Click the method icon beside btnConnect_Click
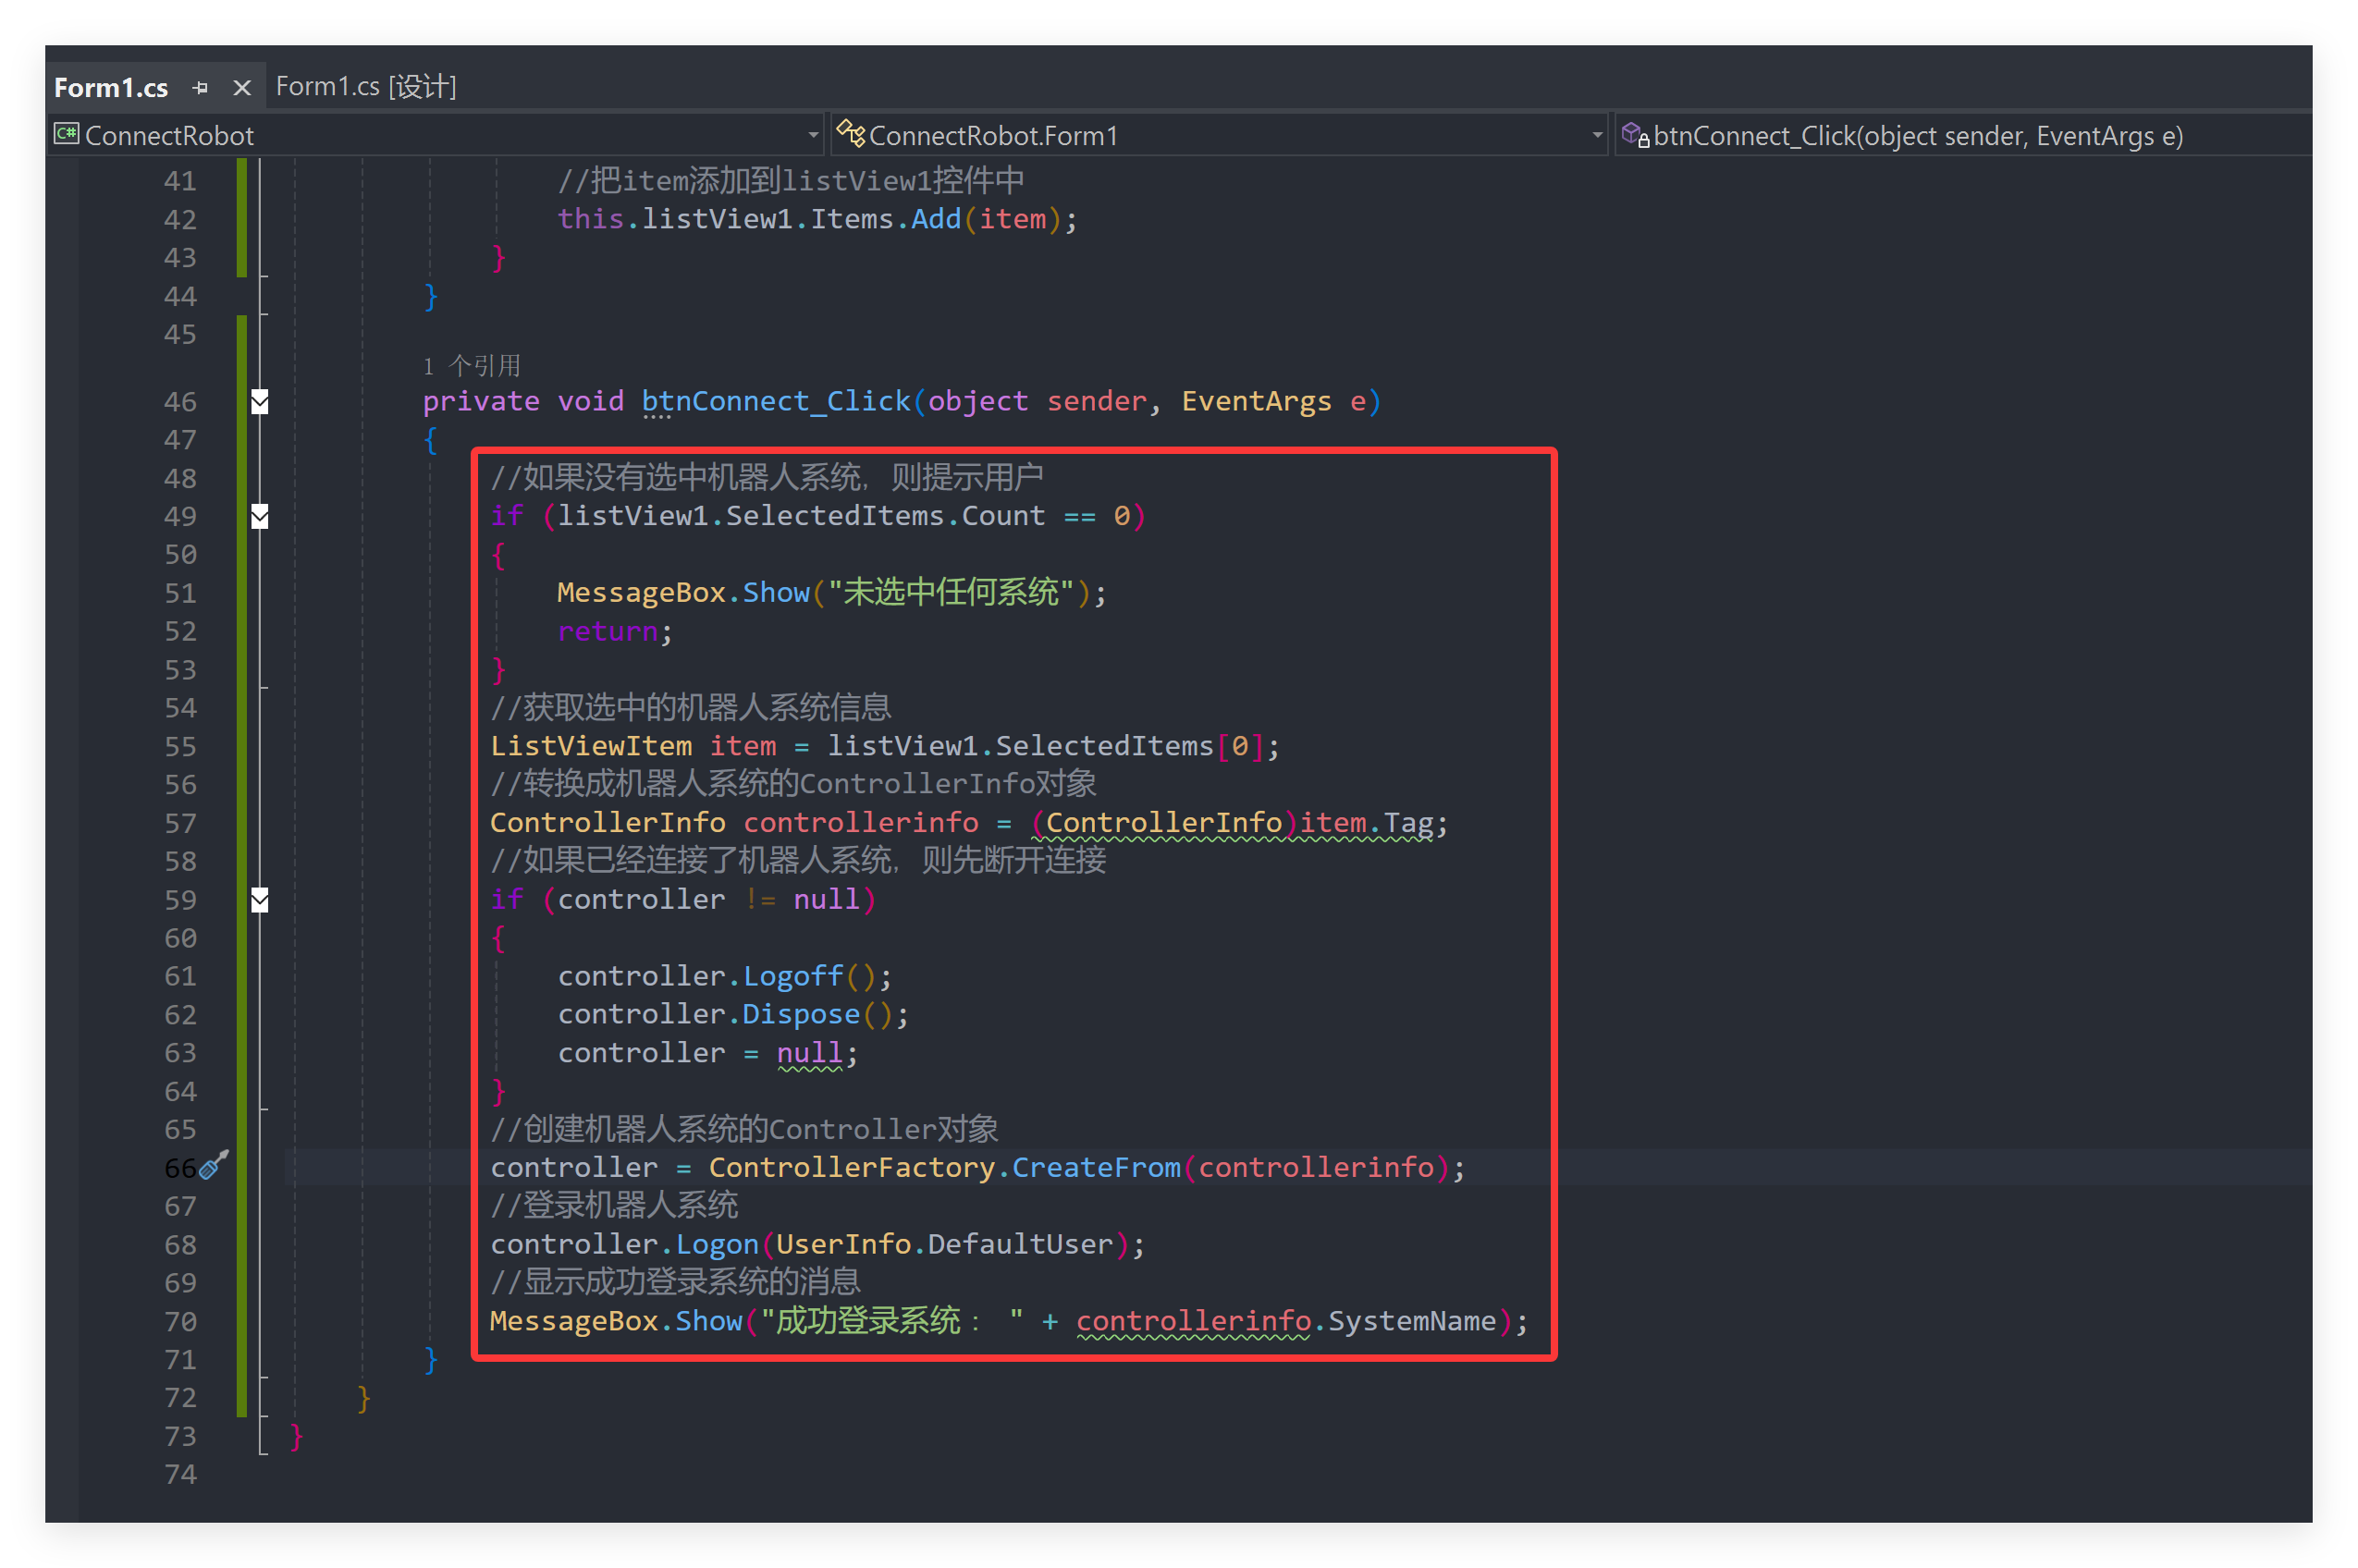2358x1568 pixels. tap(1635, 134)
